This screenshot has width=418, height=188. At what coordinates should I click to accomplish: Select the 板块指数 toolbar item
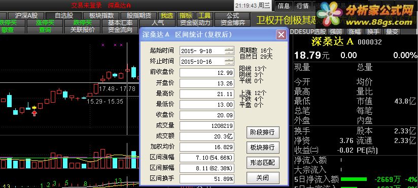tap(101, 16)
